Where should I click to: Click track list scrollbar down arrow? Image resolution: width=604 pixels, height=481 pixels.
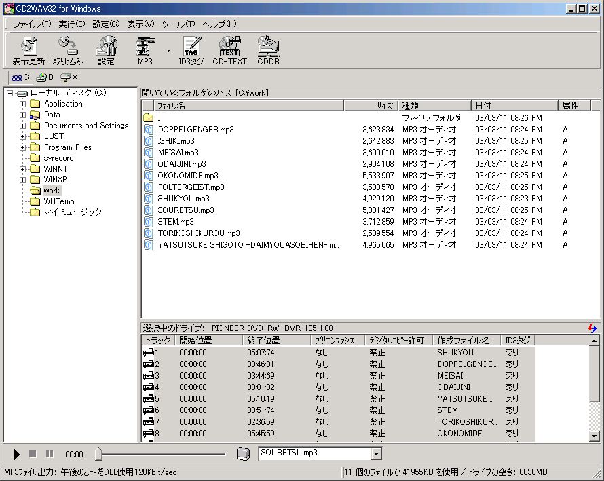point(594,436)
